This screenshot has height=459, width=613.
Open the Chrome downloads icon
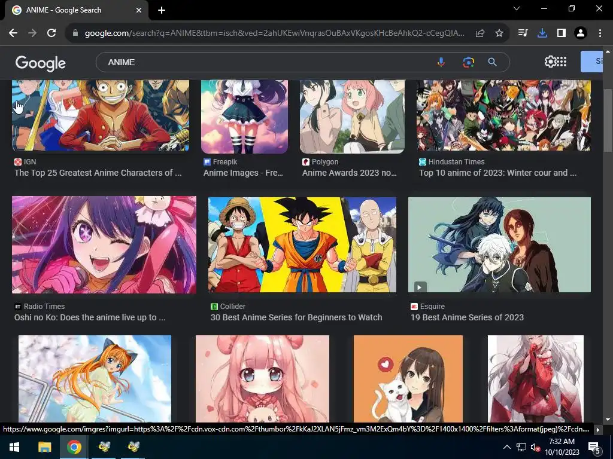coord(542,33)
